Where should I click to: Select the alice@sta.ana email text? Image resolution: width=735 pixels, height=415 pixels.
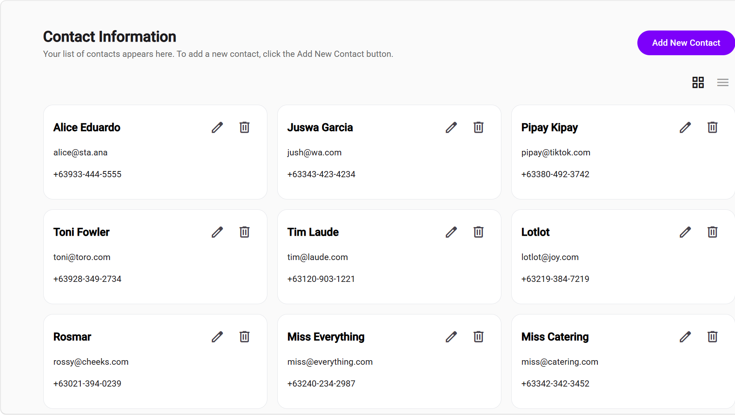[80, 152]
